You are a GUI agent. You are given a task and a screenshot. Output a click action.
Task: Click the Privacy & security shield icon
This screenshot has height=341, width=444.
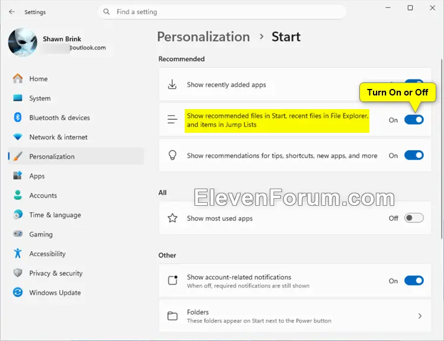(x=18, y=273)
